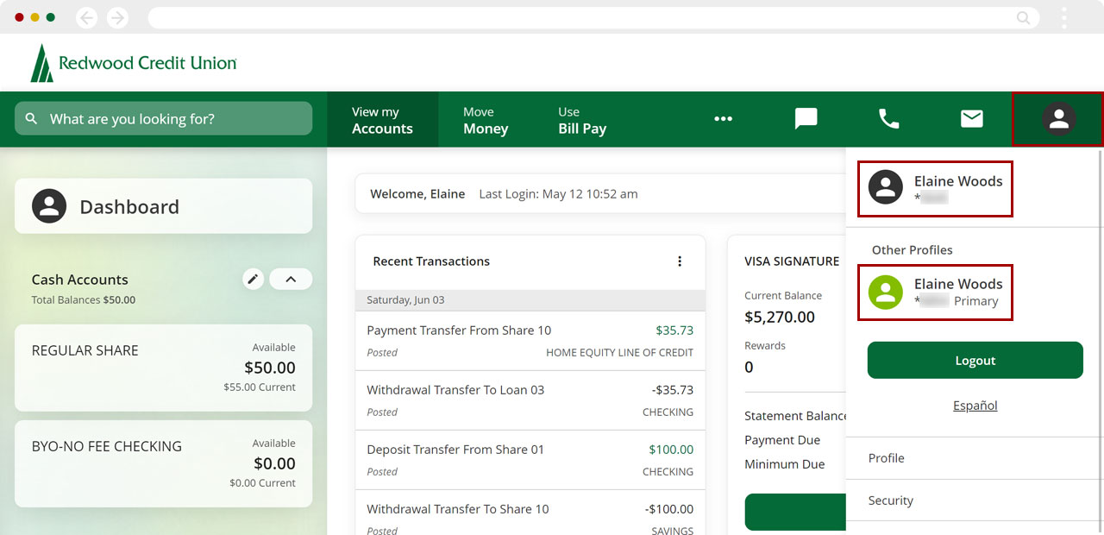Viewport: 1104px width, 535px height.
Task: Click the Logout button
Action: tap(975, 361)
